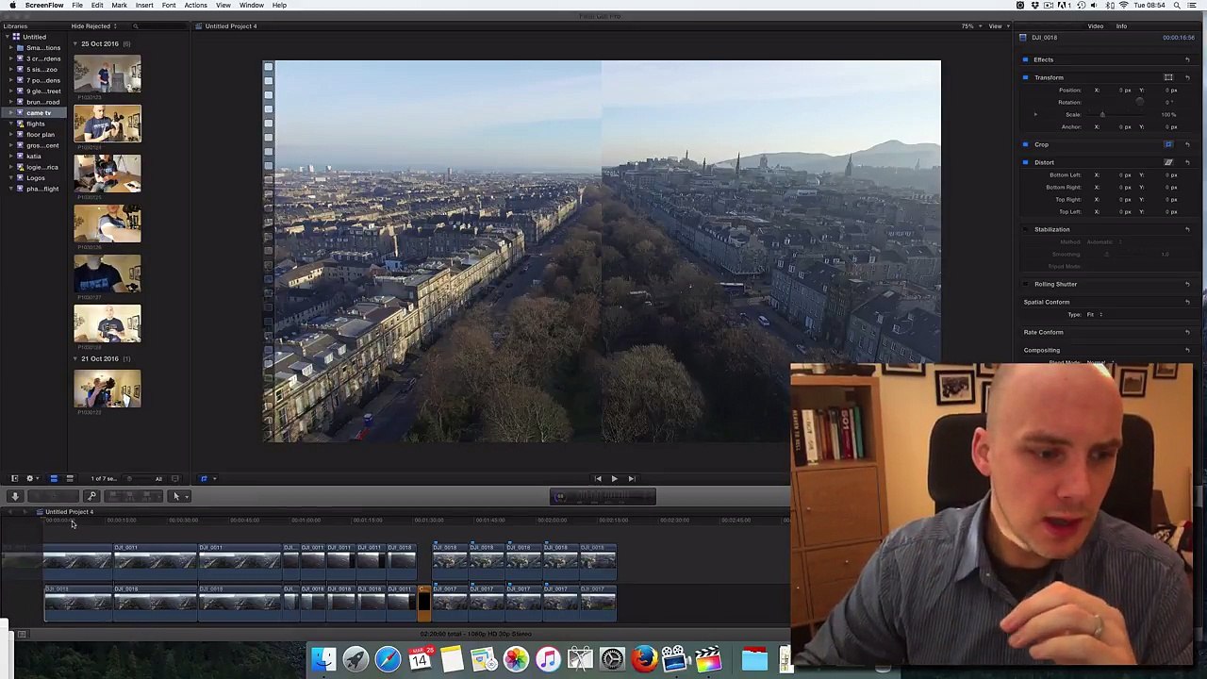Launch iTunes from the Dock

coord(548,658)
